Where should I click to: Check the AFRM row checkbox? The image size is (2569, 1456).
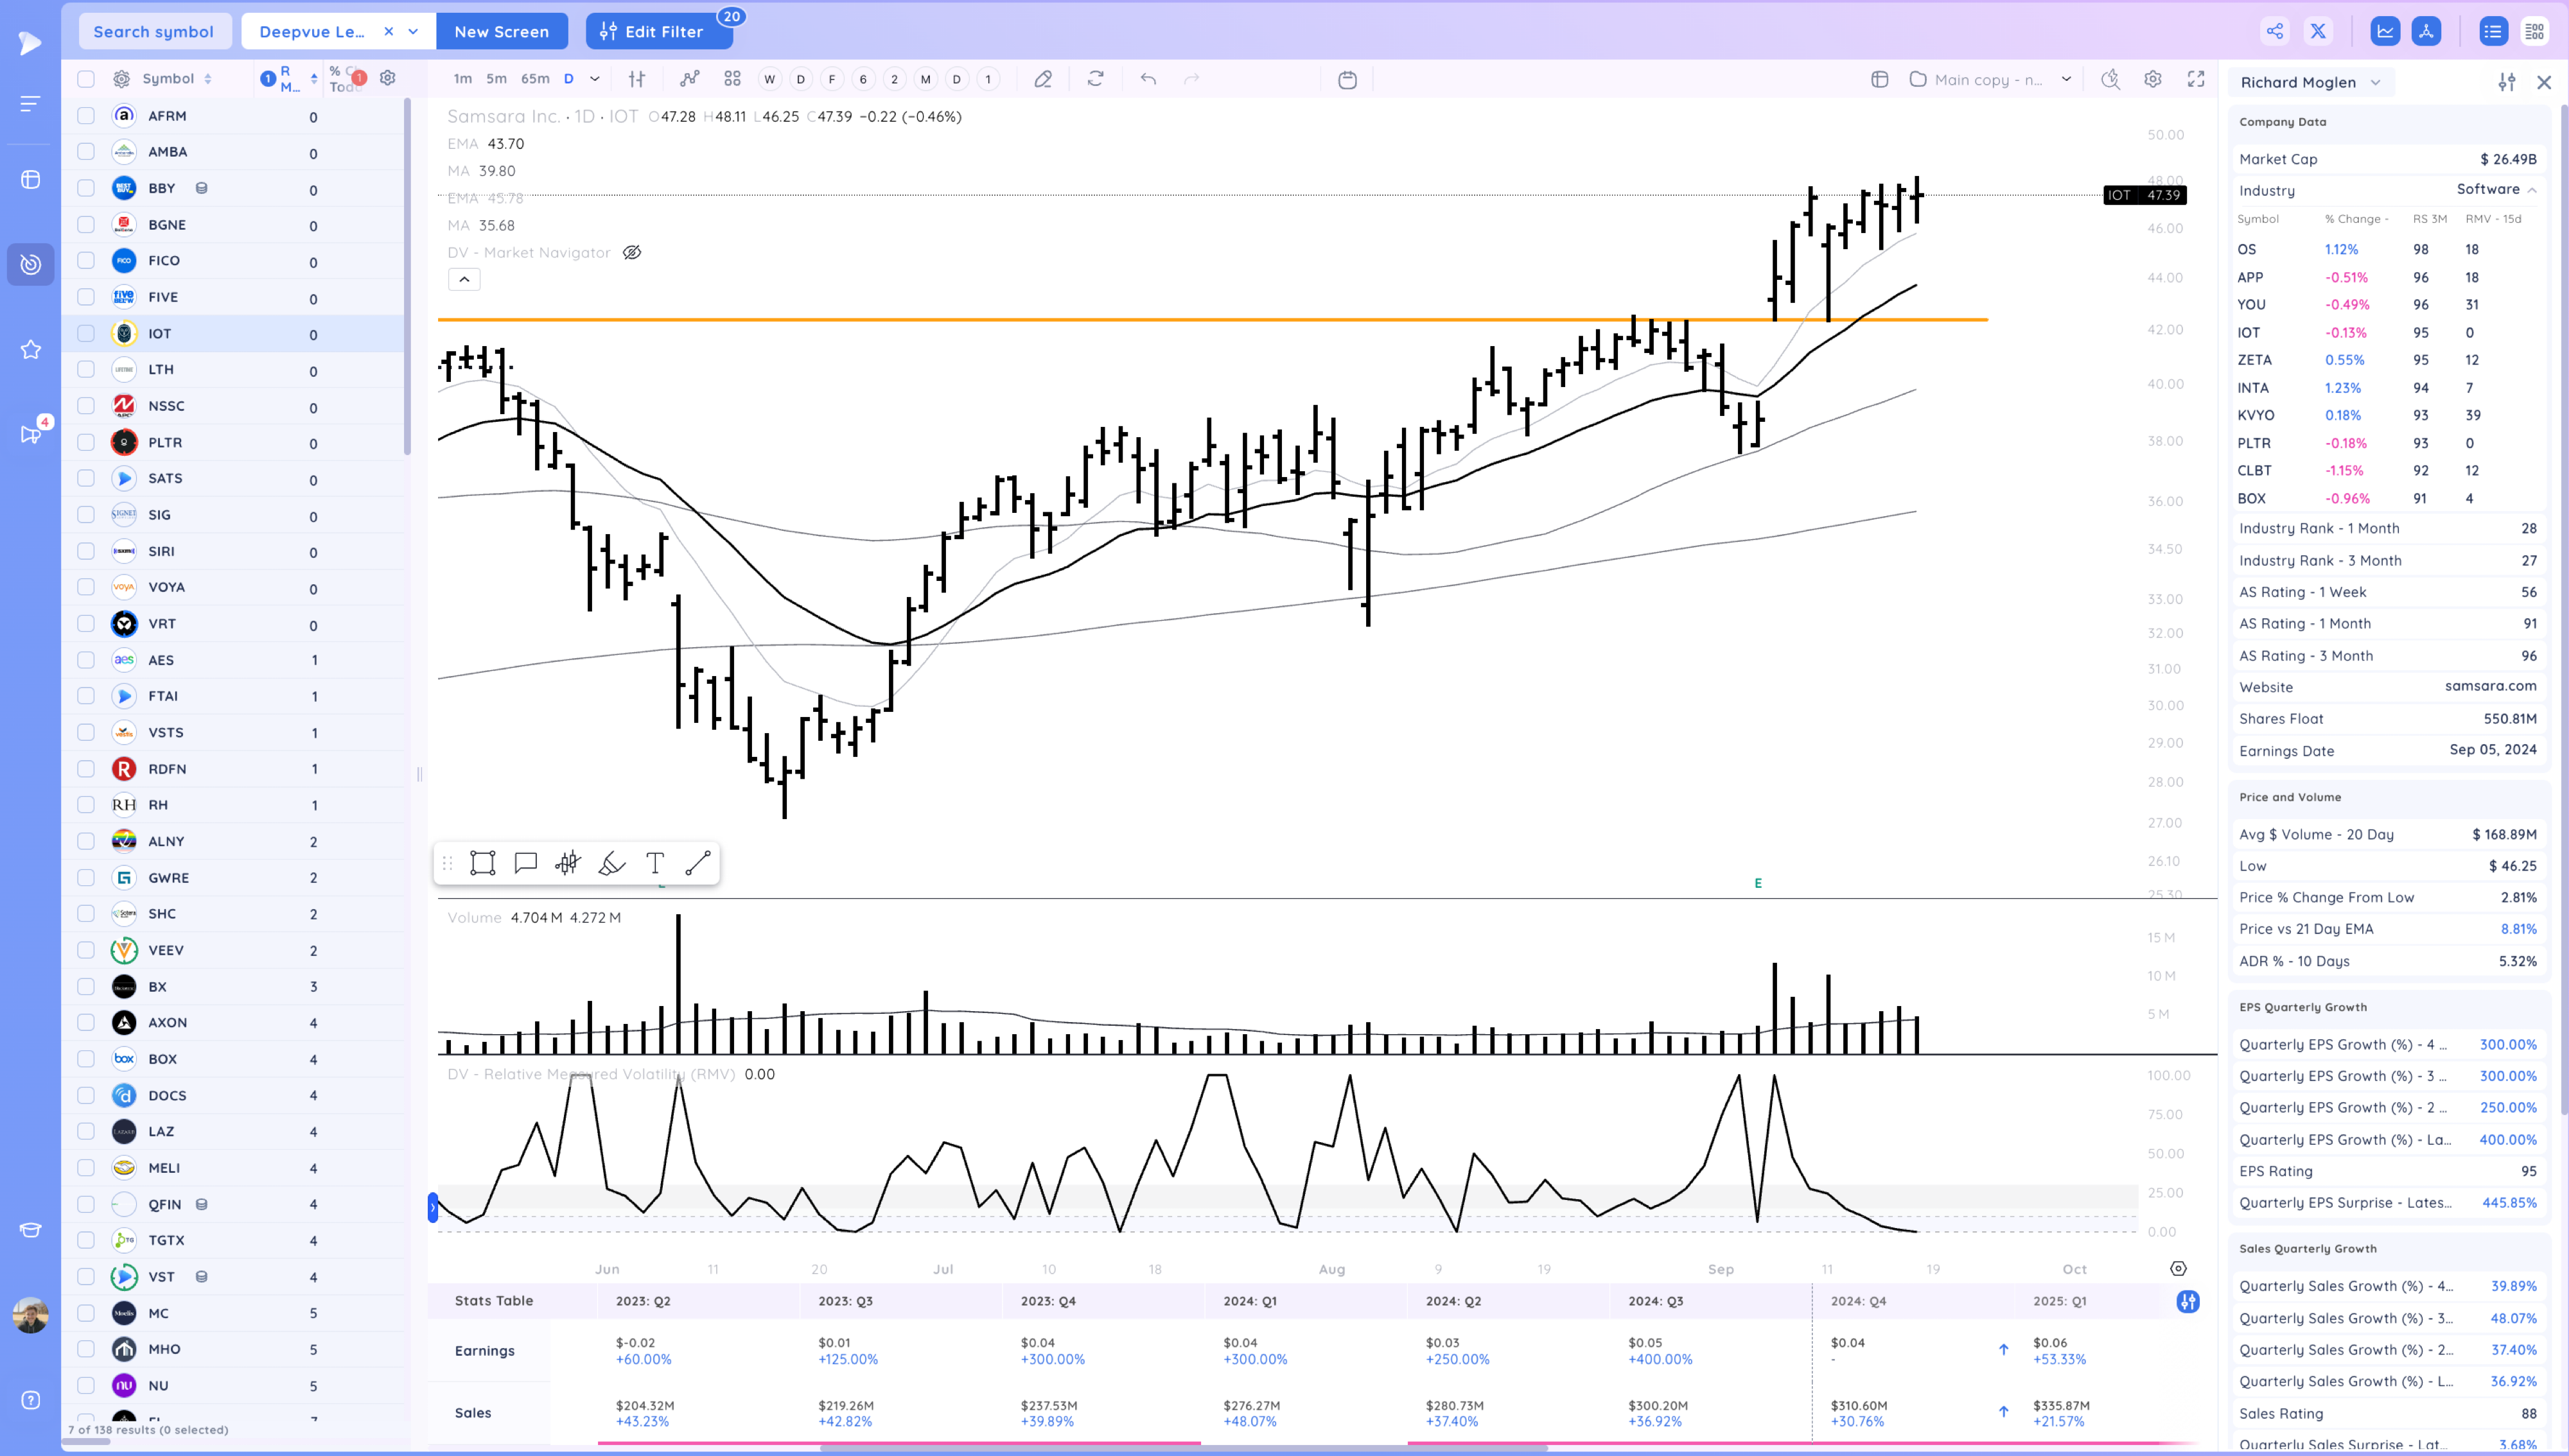[86, 116]
